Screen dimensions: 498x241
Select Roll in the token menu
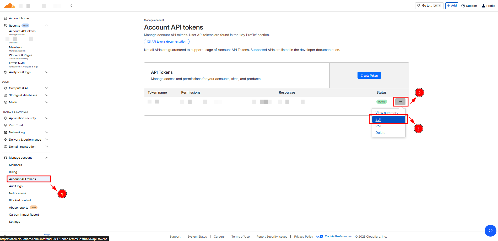coord(378,126)
